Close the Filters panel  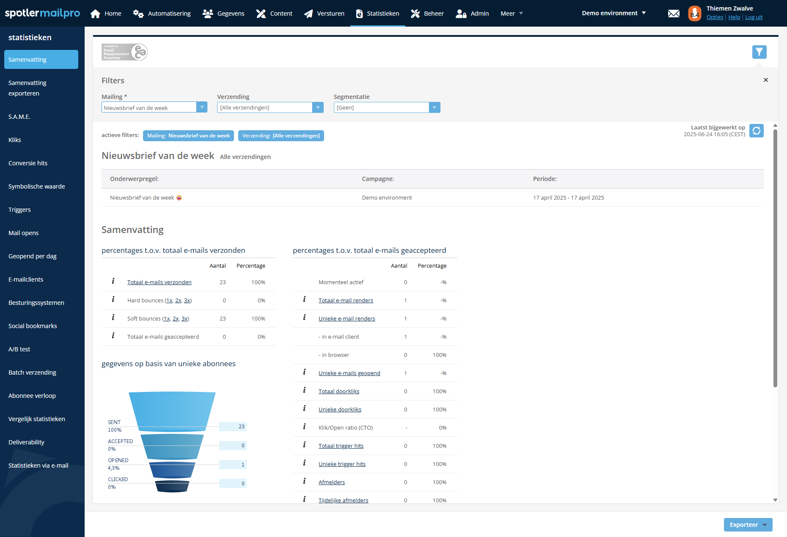(x=765, y=80)
